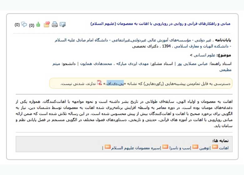Click the email envelope icon

coord(63,24)
